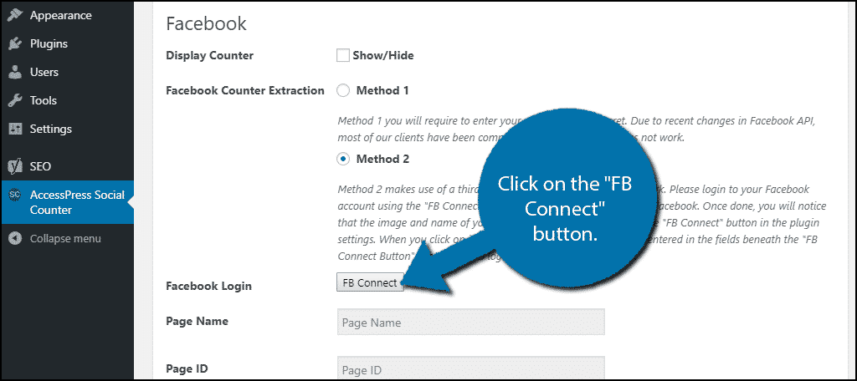Click the Yoast SEO icon

15,166
